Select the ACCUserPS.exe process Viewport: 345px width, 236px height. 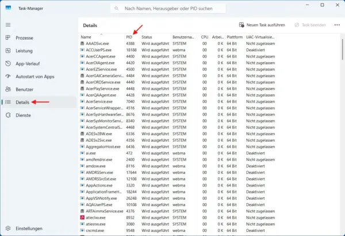[x=178, y=50]
